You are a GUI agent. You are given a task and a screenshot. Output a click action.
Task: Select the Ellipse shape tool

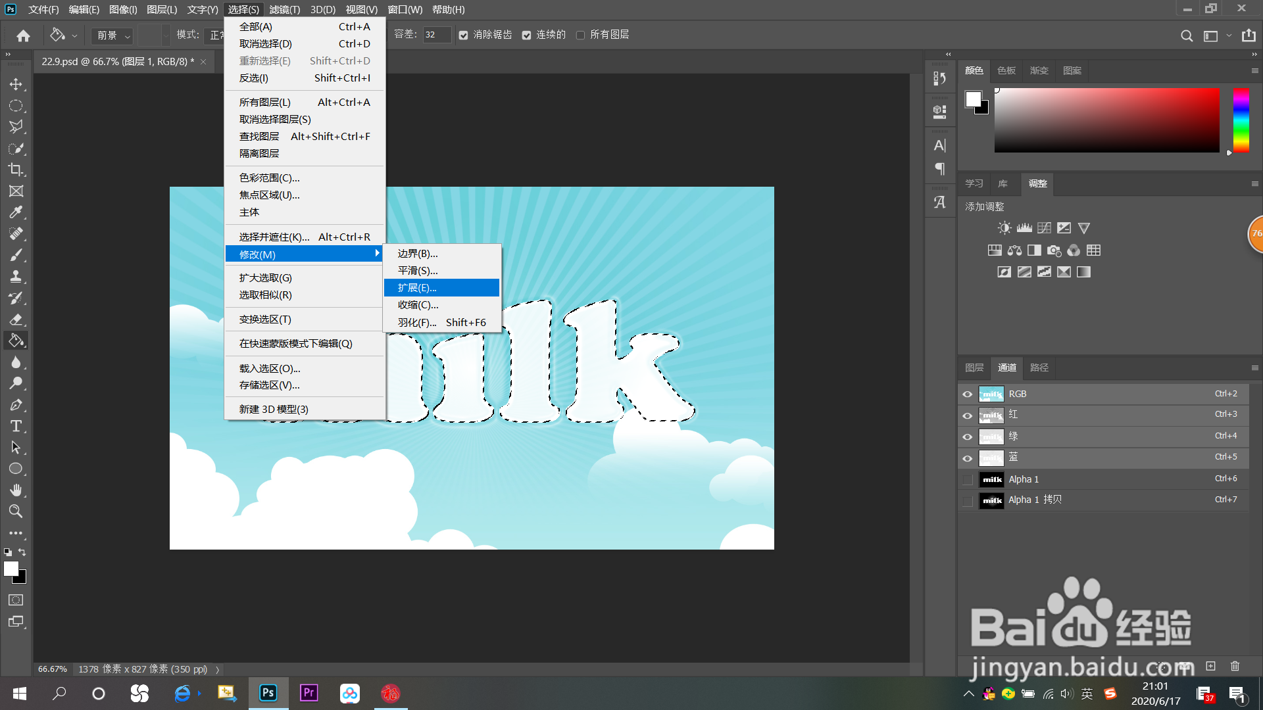point(16,469)
